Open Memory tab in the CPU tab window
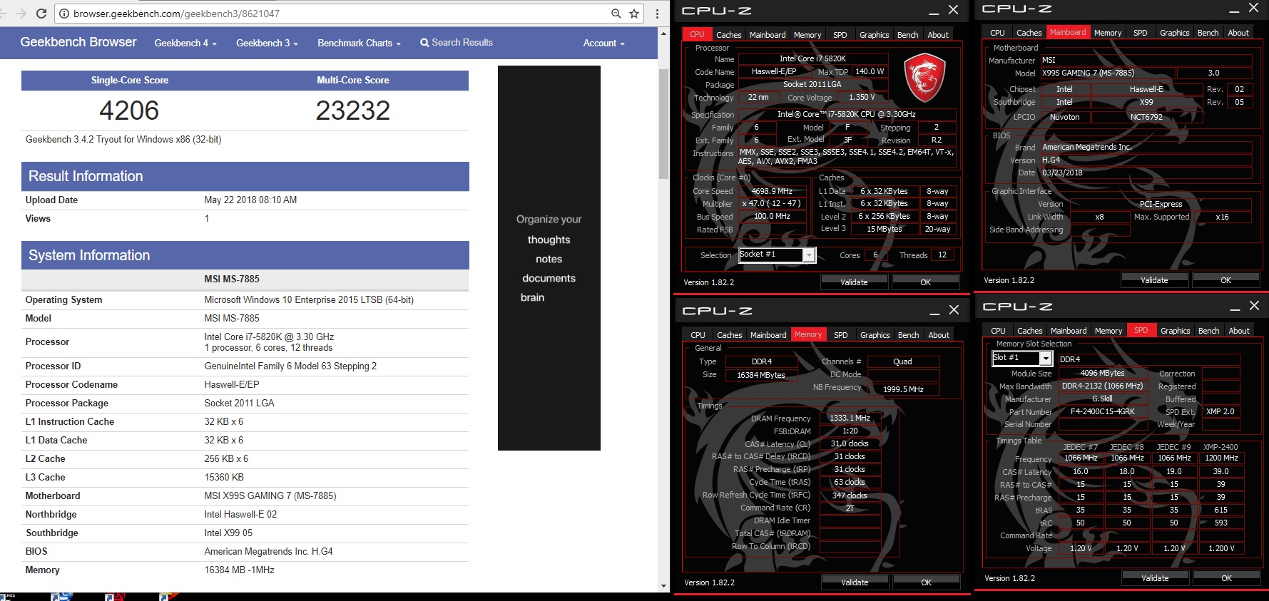Screen dimensions: 1269x601 (807, 35)
